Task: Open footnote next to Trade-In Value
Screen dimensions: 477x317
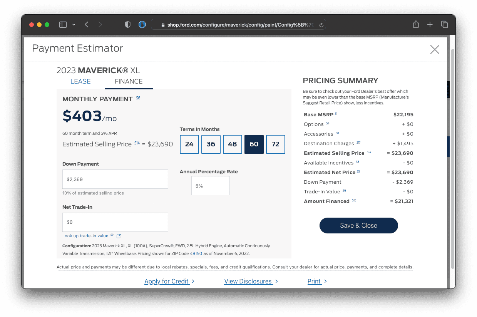Action: 344,191
